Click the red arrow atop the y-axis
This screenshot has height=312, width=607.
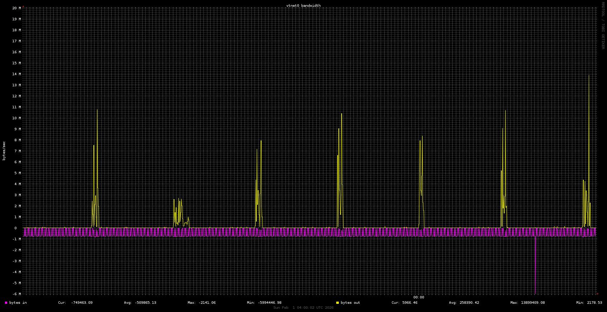pyautogui.click(x=23, y=6)
